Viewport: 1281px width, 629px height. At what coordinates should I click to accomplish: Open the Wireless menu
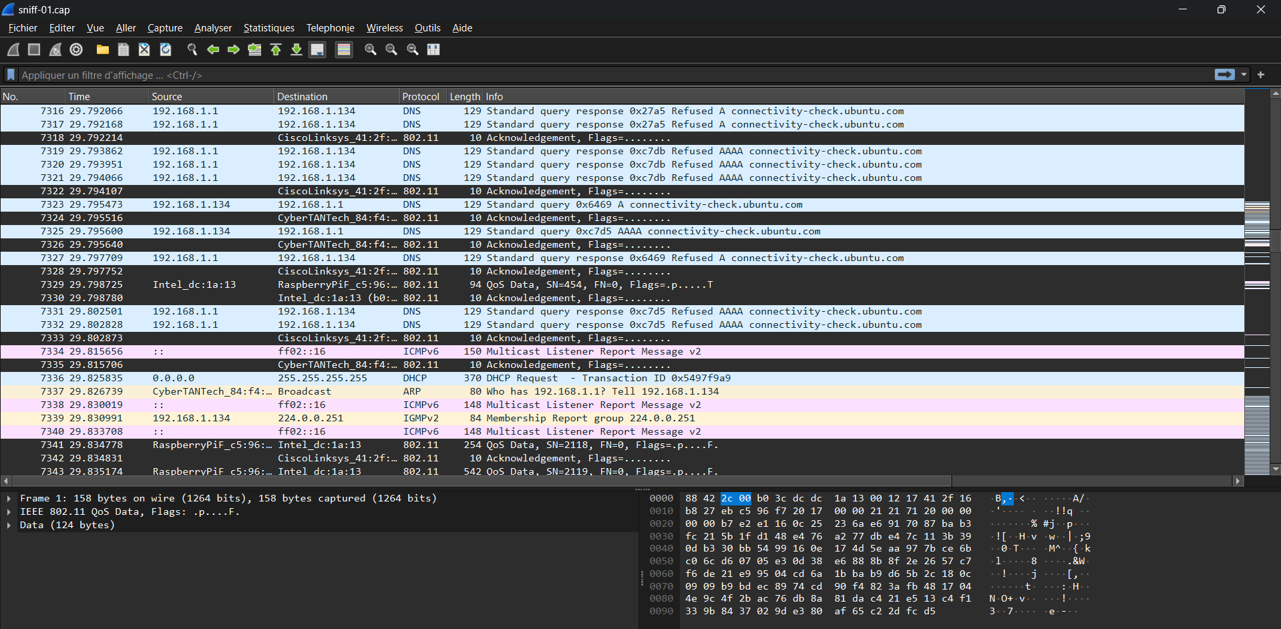[384, 28]
